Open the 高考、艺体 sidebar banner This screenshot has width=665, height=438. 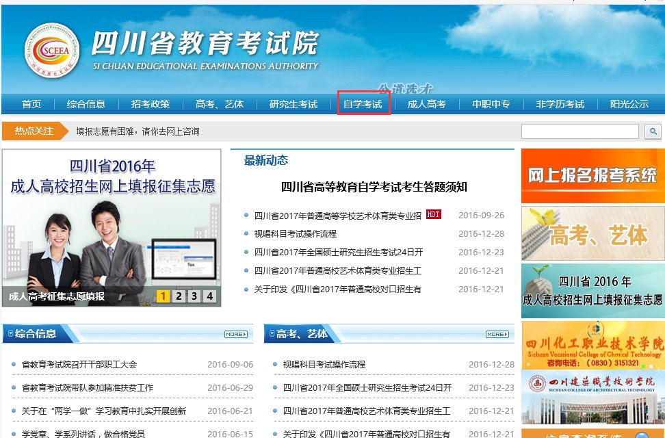click(x=591, y=234)
